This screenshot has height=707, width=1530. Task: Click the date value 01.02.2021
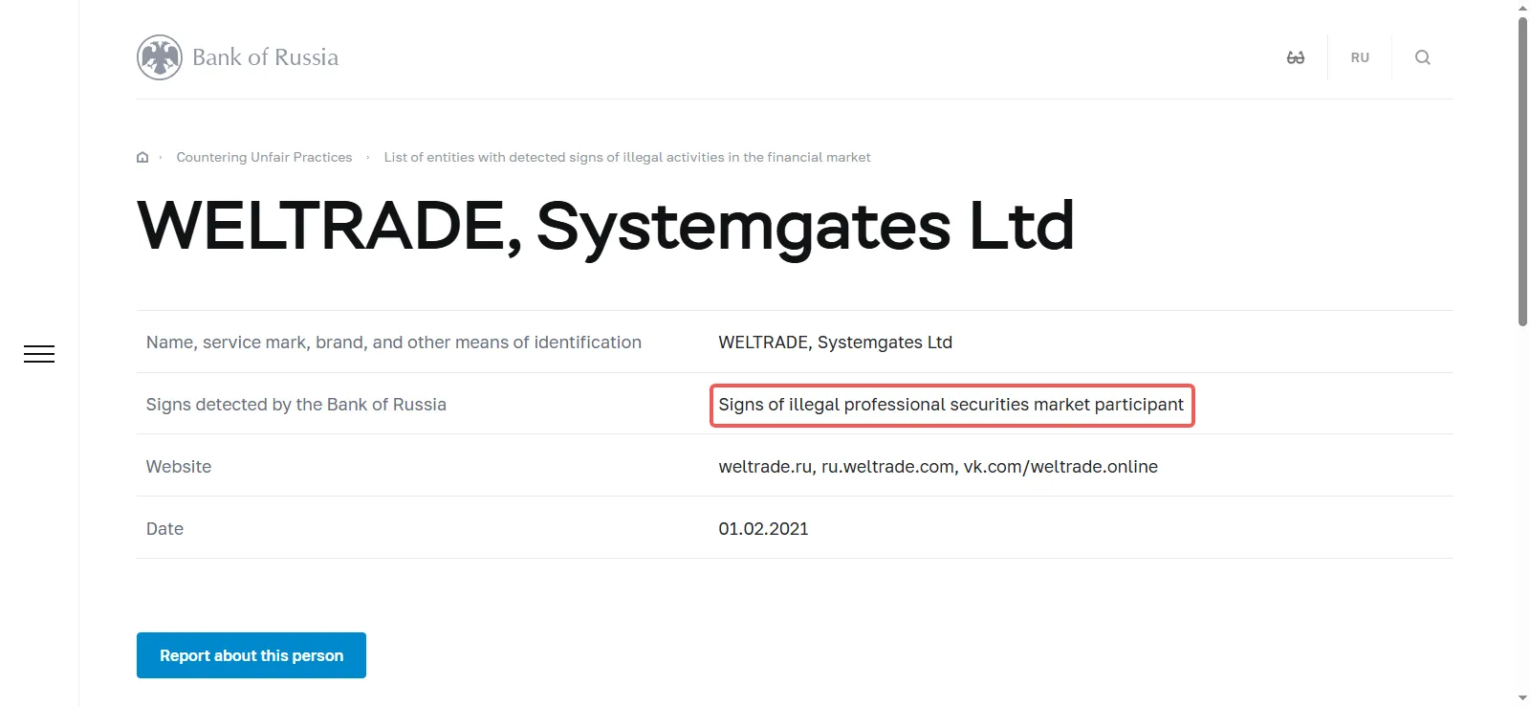point(764,529)
